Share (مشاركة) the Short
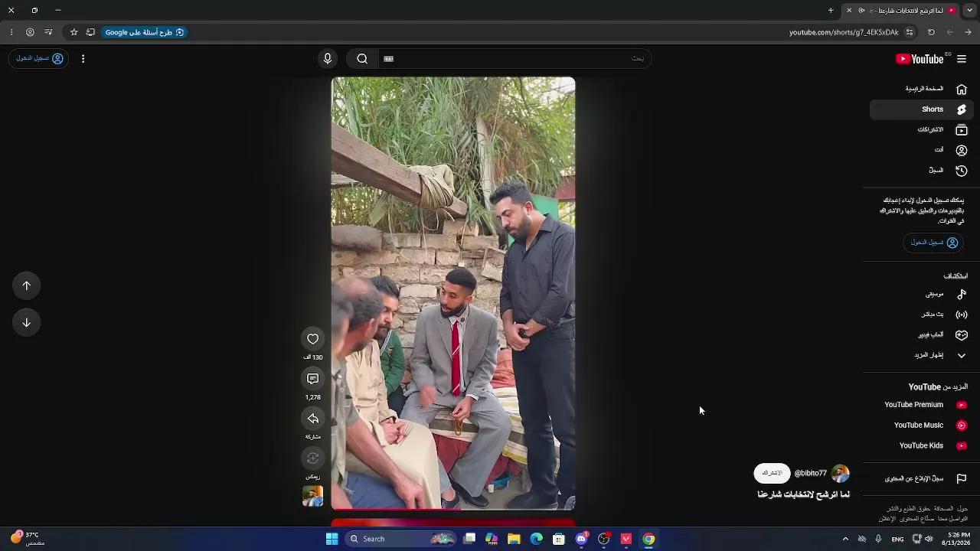 point(312,419)
